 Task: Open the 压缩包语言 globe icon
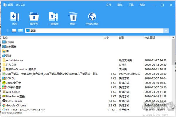[92, 16]
